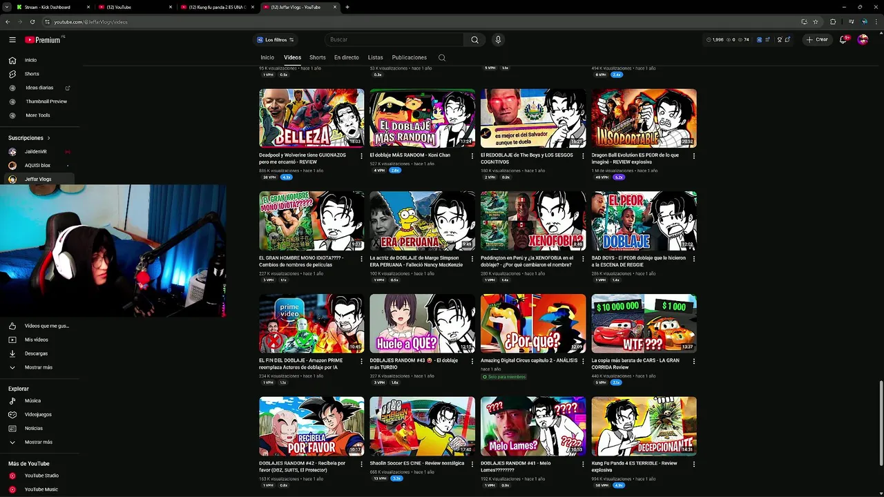Open the browser tab search dropdown
The image size is (884, 497).
tap(8, 7)
